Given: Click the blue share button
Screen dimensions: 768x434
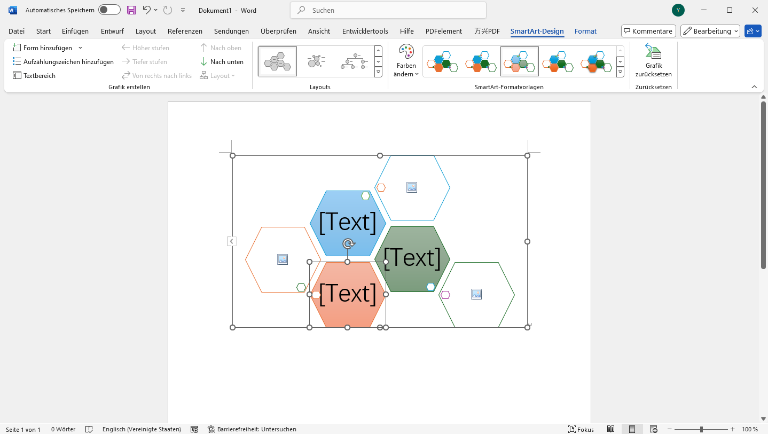Looking at the screenshot, I should point(753,31).
